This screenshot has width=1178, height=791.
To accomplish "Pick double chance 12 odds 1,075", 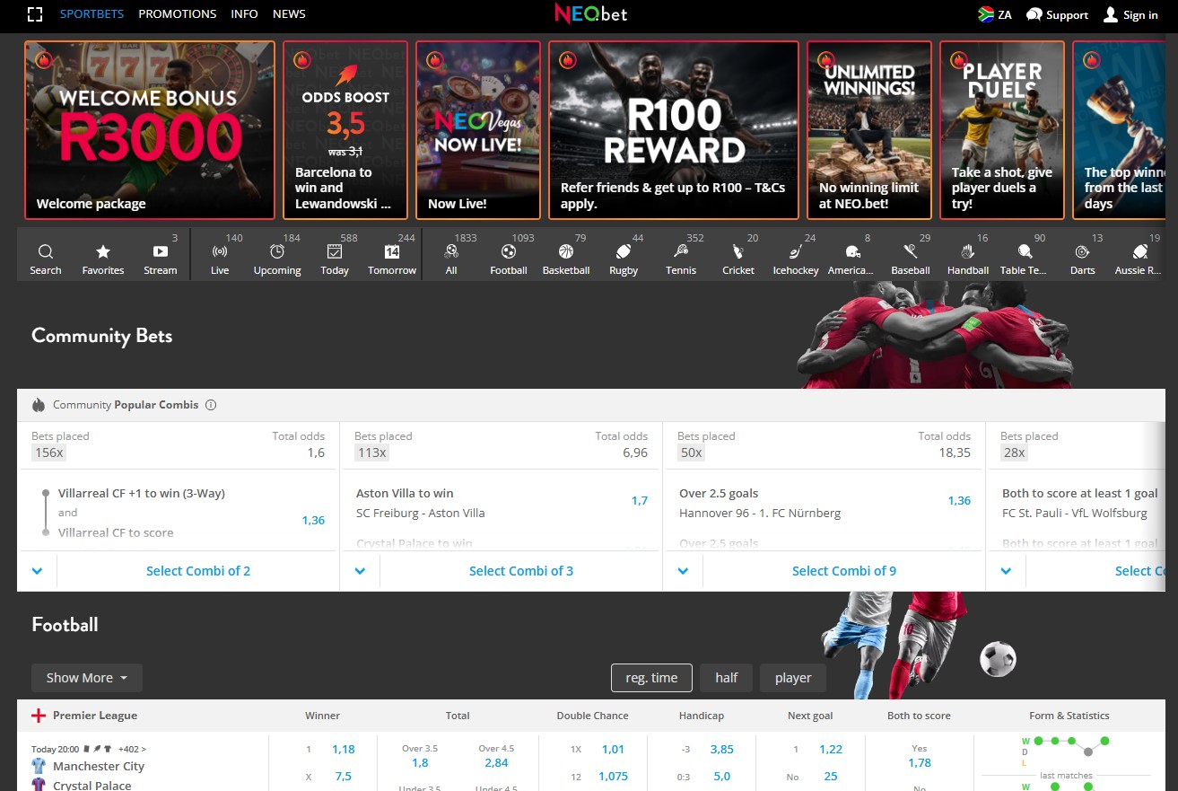I will 614,777.
